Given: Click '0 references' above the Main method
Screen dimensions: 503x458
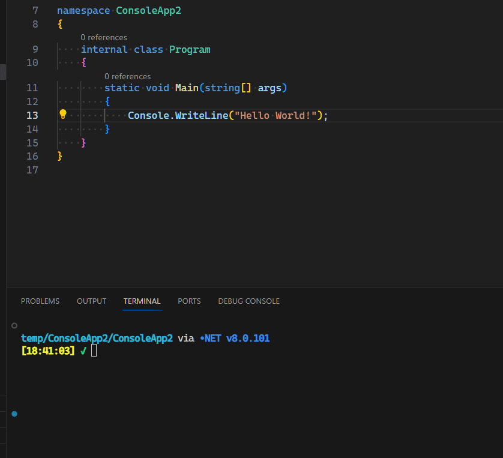Looking at the screenshot, I should tap(127, 76).
